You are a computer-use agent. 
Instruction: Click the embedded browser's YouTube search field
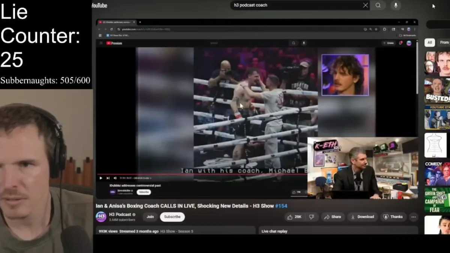247,43
